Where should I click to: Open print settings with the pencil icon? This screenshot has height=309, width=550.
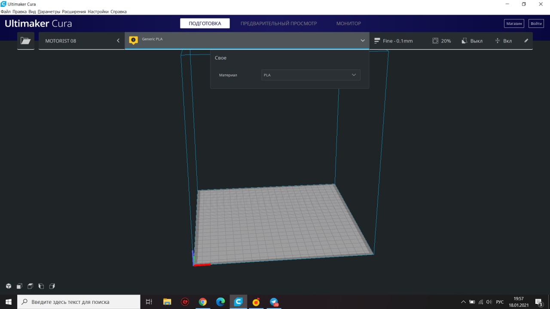click(526, 41)
